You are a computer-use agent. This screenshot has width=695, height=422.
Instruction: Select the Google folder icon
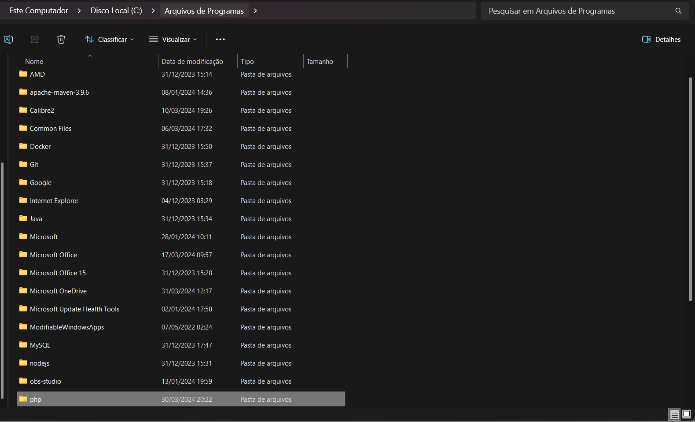pyautogui.click(x=23, y=182)
